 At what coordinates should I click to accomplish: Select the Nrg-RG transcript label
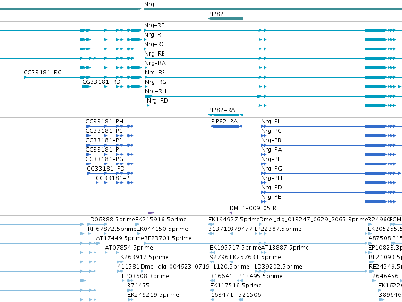[155, 82]
